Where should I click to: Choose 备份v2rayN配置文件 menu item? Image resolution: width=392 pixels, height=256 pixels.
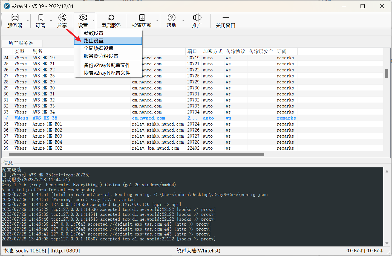pos(108,65)
